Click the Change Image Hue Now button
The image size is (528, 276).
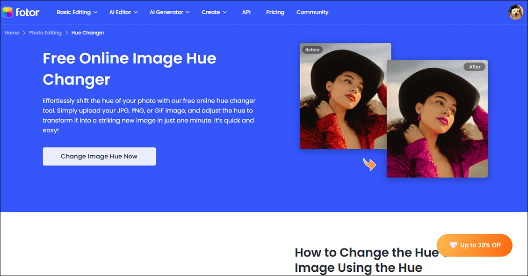(x=99, y=156)
